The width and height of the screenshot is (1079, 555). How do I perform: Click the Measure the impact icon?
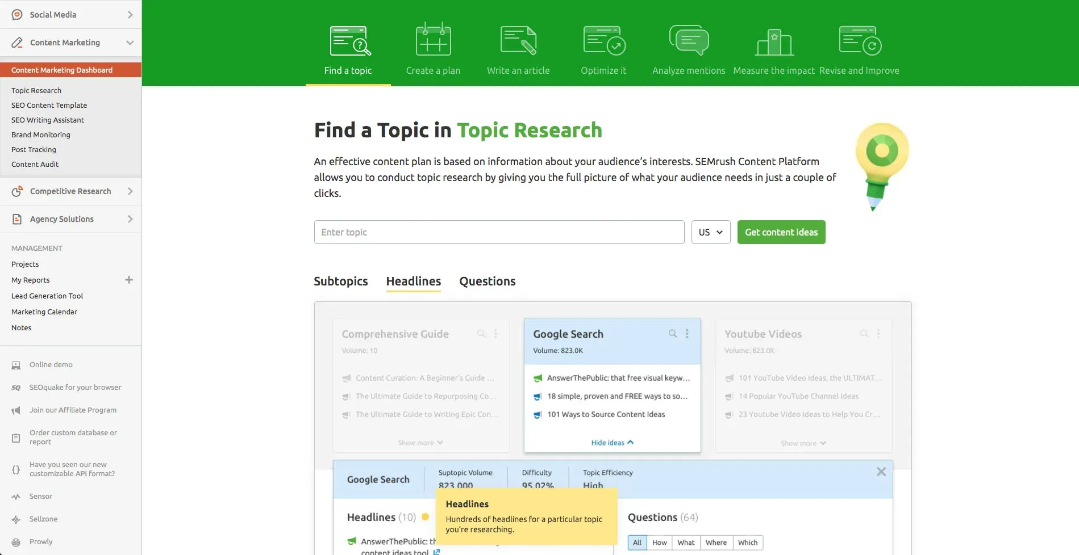point(774,42)
